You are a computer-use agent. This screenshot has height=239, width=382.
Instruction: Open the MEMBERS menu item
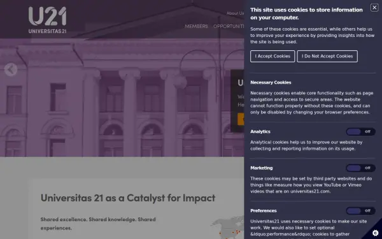[x=196, y=26]
